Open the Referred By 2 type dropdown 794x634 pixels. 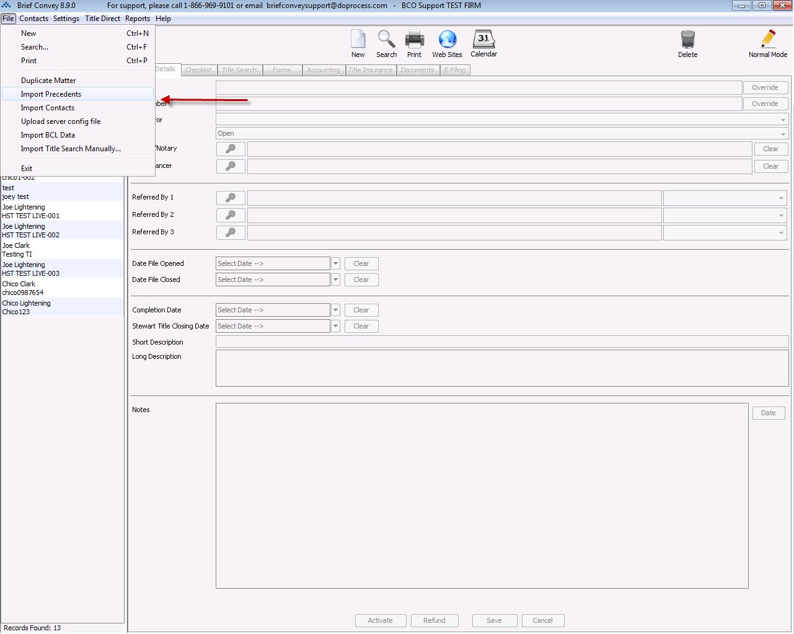coord(725,215)
